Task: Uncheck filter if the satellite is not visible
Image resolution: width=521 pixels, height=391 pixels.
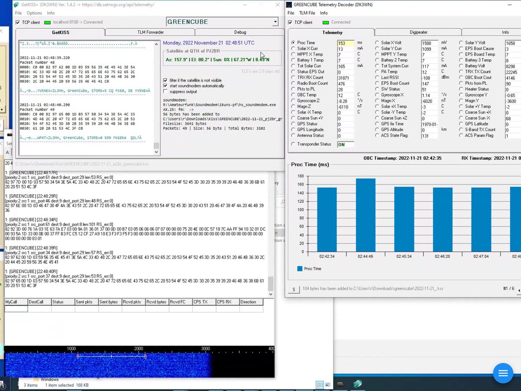Action: [165, 80]
